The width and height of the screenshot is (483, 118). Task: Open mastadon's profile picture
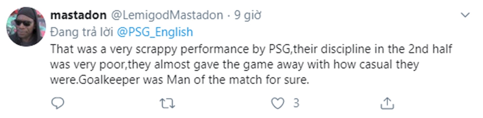point(26,27)
